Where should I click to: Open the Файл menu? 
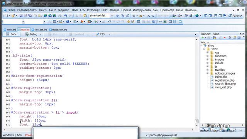tap(12, 10)
